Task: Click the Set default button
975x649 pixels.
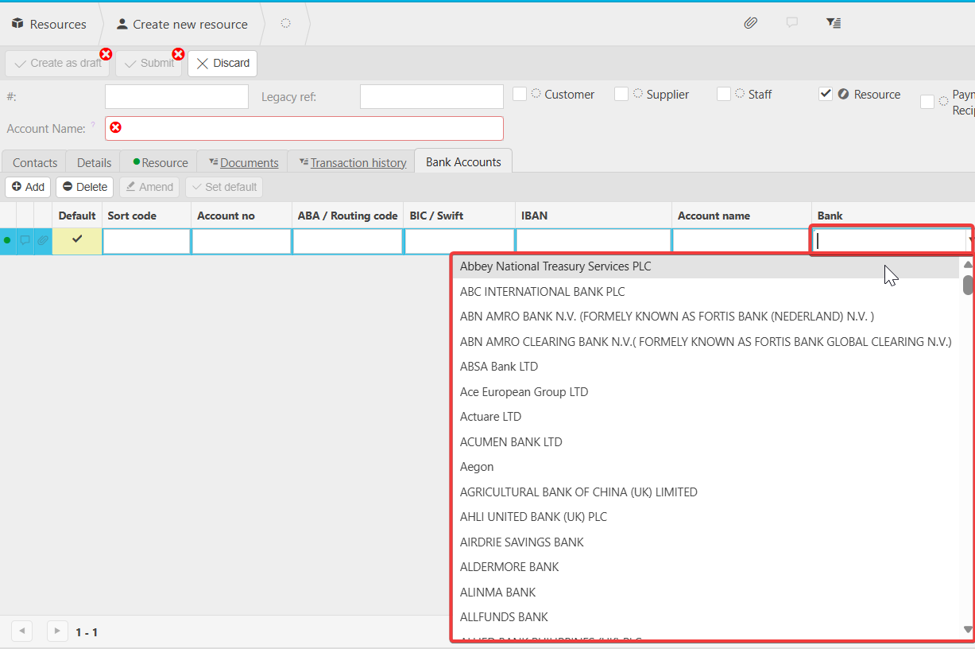Action: coord(224,187)
